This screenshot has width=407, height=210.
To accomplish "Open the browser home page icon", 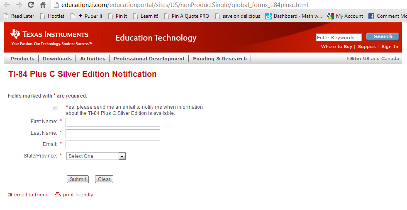I will tap(43, 5).
